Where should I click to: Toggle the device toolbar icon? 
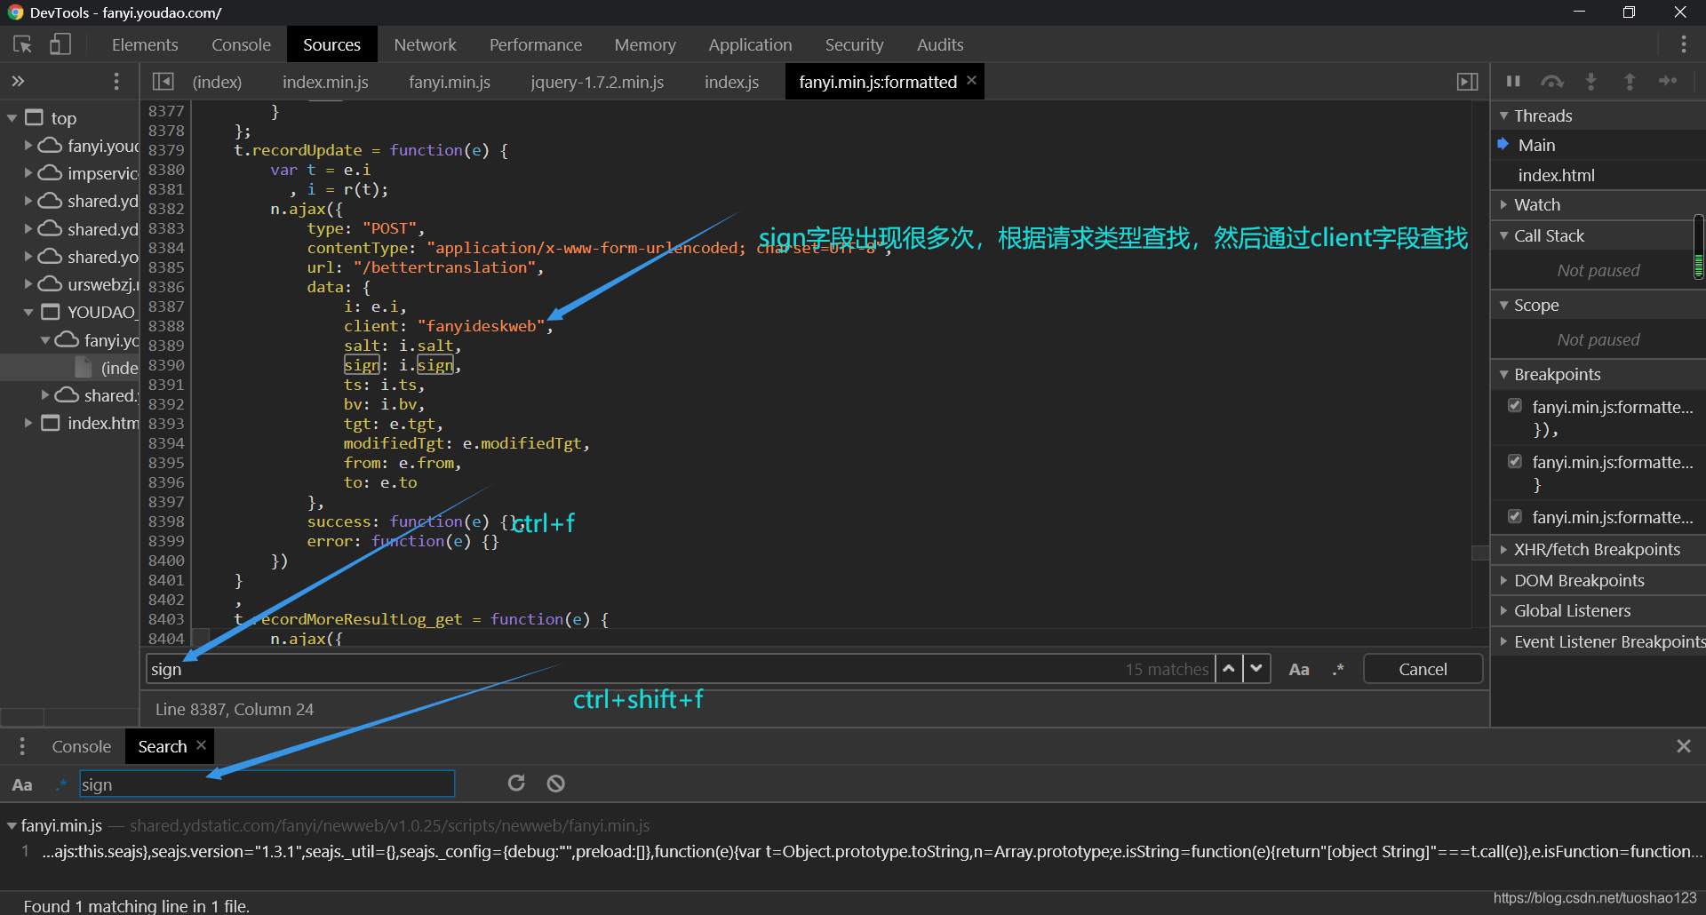[60, 44]
